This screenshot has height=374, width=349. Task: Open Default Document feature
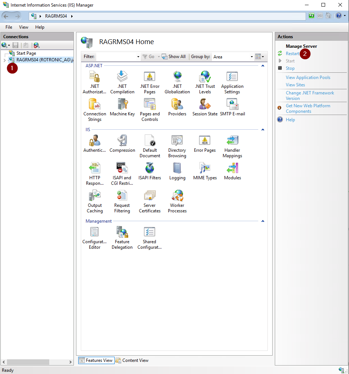click(x=150, y=146)
